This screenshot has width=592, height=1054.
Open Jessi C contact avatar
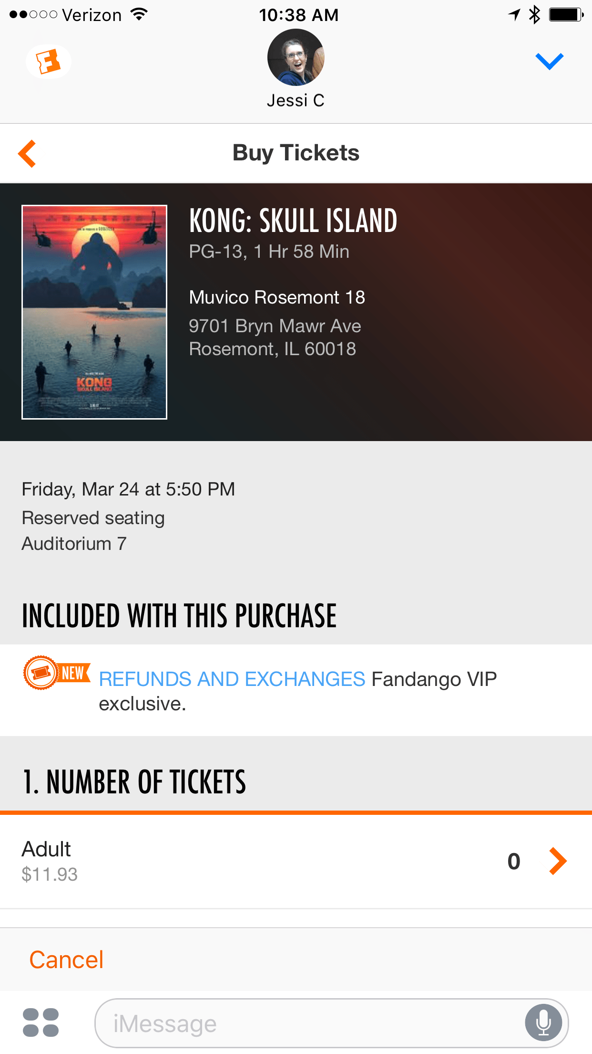click(296, 57)
